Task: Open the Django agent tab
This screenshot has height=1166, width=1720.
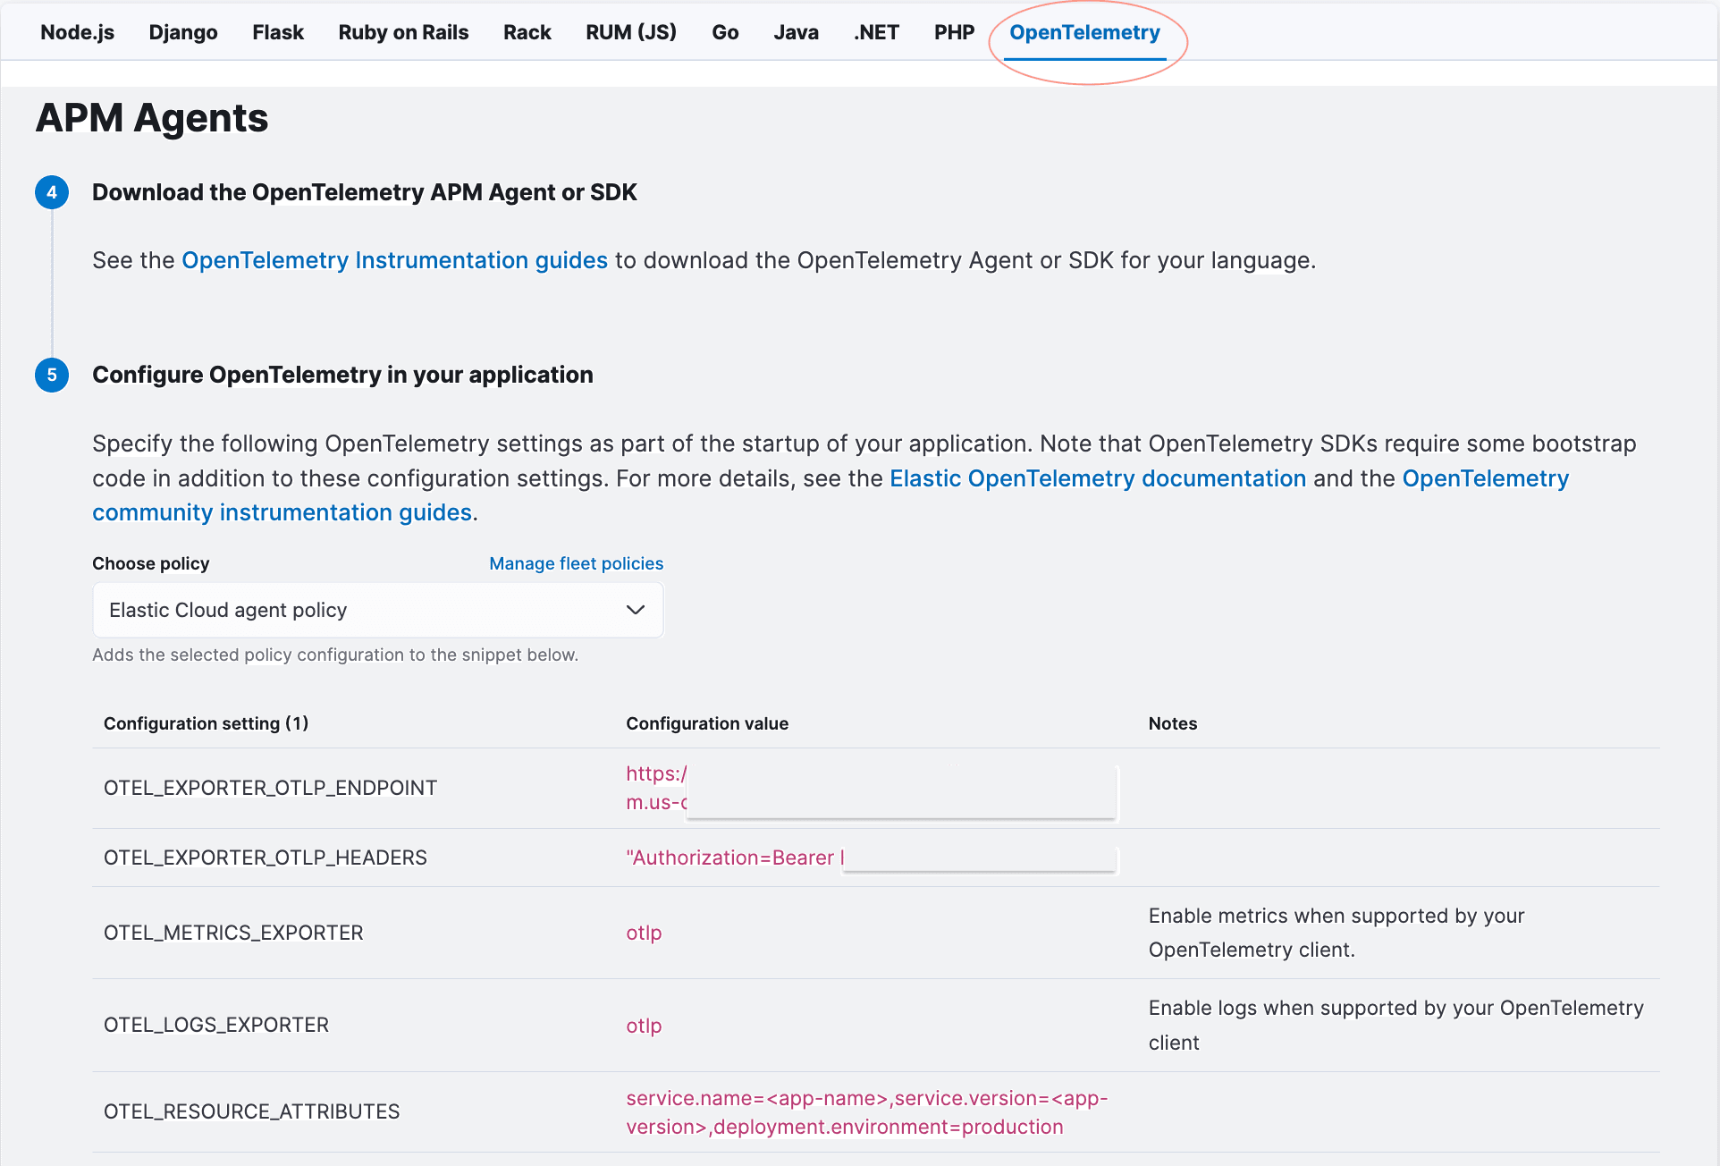Action: [x=183, y=32]
